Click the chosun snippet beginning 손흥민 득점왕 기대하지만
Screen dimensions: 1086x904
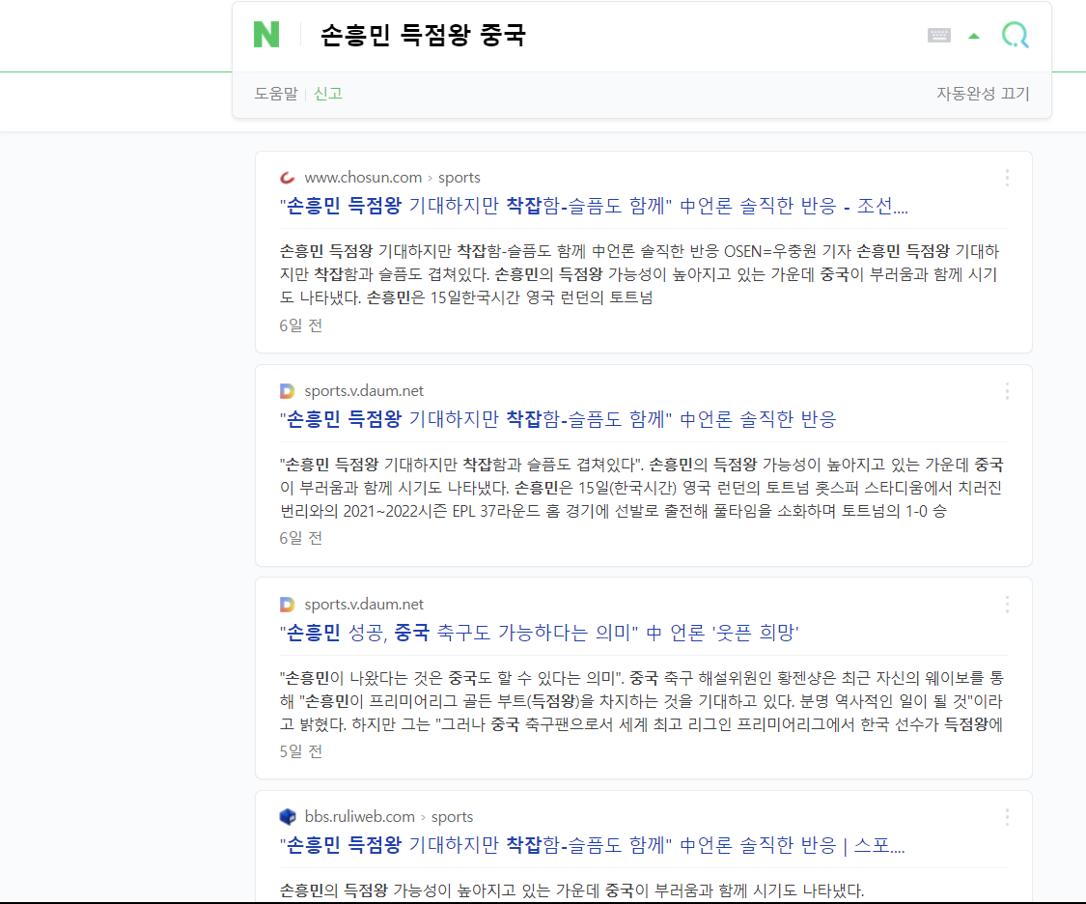[x=639, y=274]
